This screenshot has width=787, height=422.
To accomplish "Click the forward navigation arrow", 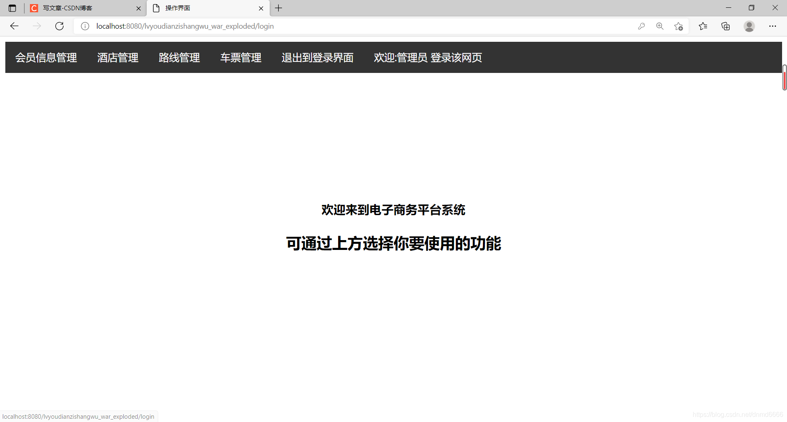I will coord(37,26).
